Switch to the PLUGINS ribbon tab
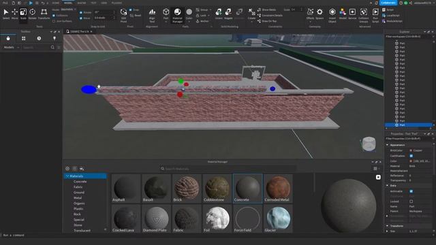The image size is (436, 245). click(116, 3)
